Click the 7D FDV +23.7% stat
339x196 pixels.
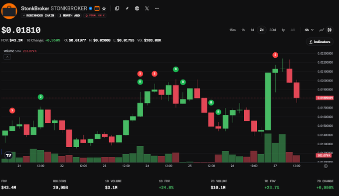[x=272, y=185]
